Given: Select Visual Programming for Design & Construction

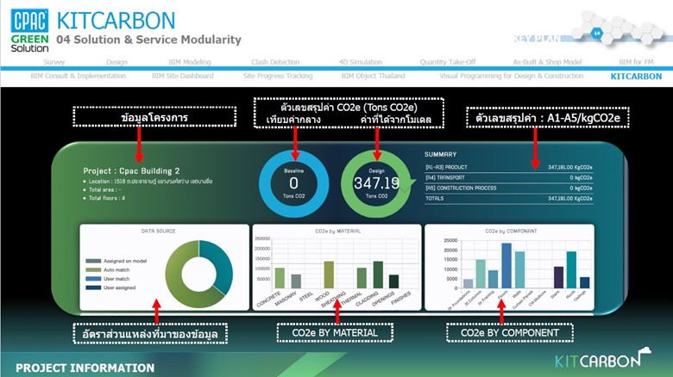Looking at the screenshot, I should pyautogui.click(x=511, y=76).
